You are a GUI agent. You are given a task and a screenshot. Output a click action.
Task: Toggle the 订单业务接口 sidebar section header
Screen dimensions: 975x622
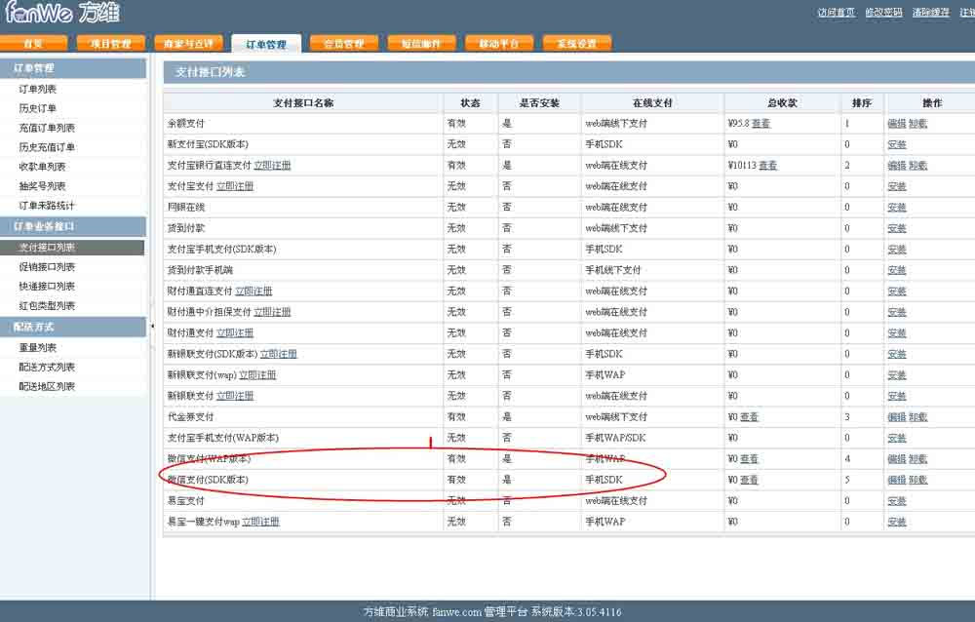(73, 226)
